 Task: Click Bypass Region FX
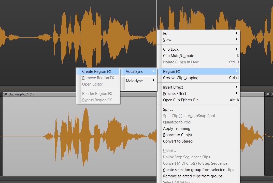click(98, 100)
